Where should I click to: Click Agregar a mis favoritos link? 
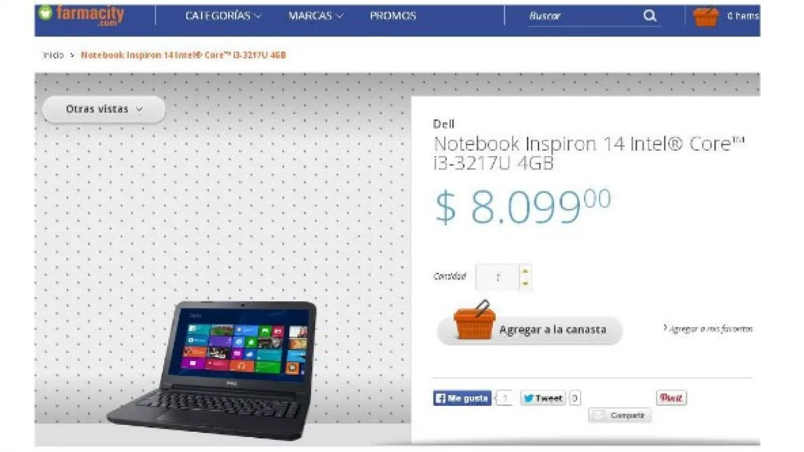click(708, 329)
